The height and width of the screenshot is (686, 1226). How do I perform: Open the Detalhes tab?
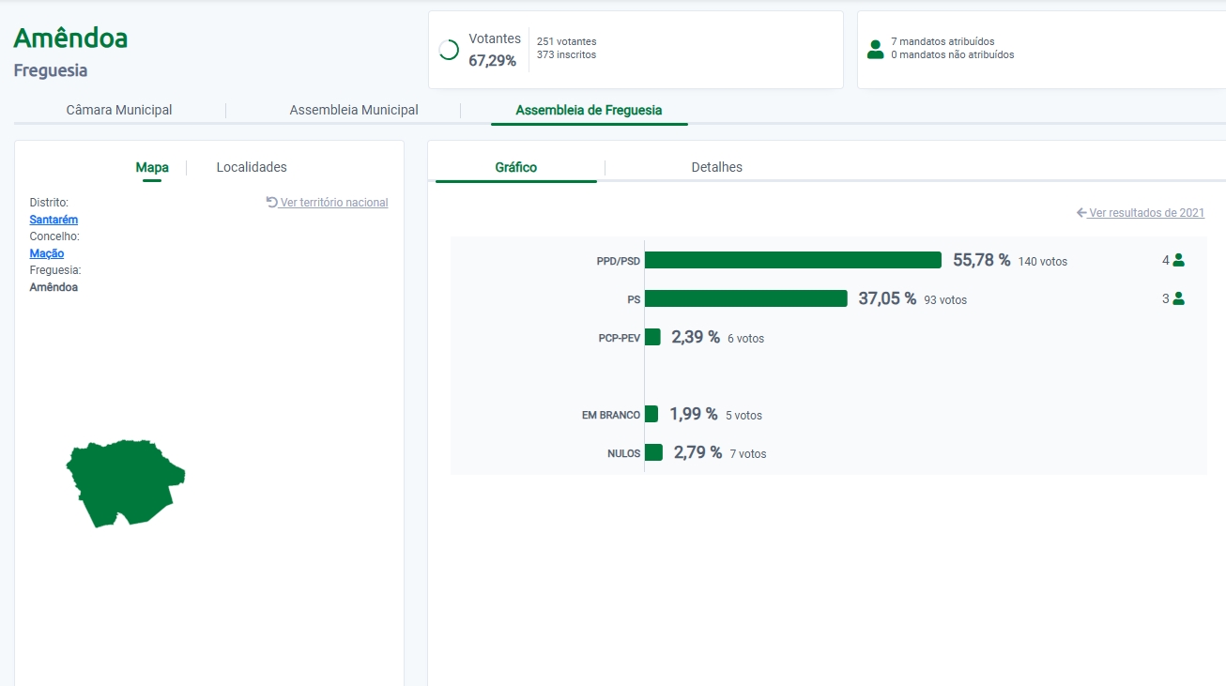716,167
